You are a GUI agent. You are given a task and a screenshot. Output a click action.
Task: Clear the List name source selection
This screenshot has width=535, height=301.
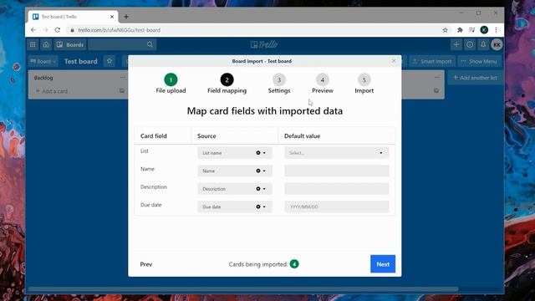pos(258,153)
